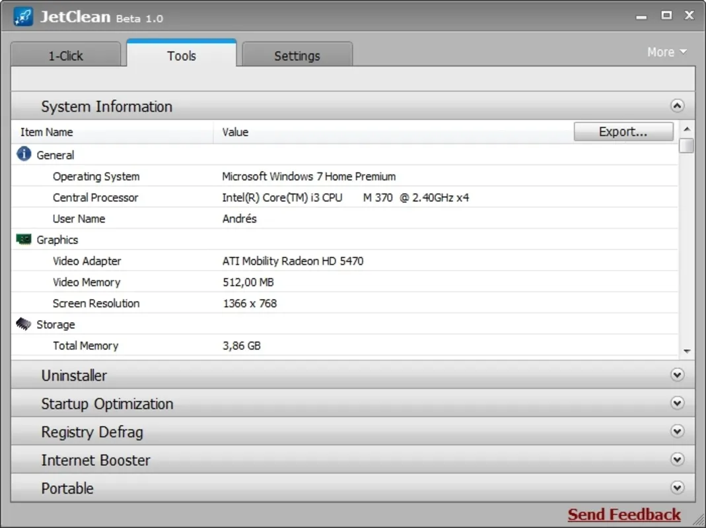Select the Graphics card icon

pos(24,239)
